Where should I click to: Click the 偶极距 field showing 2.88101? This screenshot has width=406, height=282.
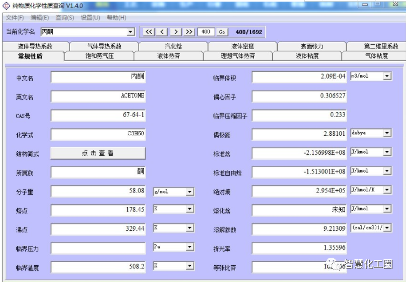[x=299, y=134]
